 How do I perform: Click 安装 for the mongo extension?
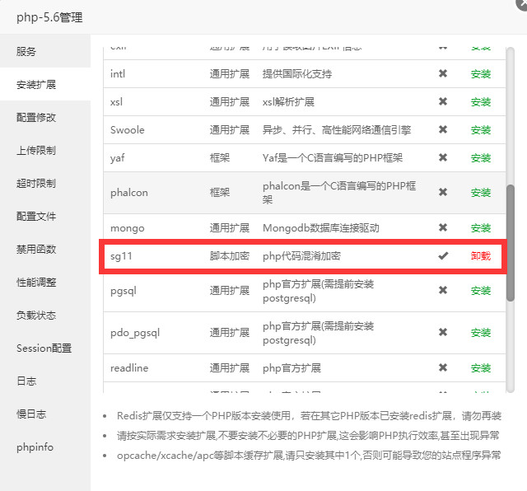point(480,228)
